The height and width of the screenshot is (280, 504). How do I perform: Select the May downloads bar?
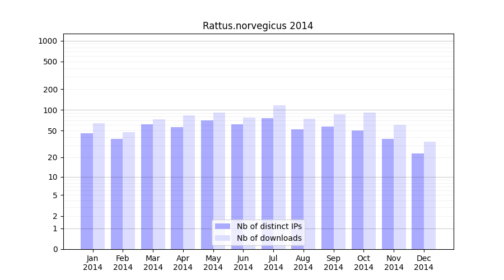click(219, 180)
